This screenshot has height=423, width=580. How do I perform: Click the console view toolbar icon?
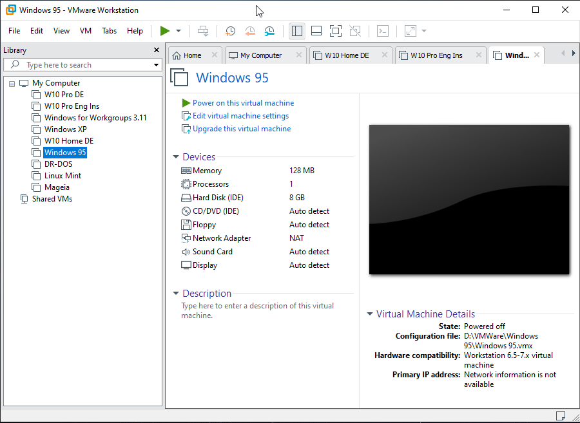pos(382,31)
